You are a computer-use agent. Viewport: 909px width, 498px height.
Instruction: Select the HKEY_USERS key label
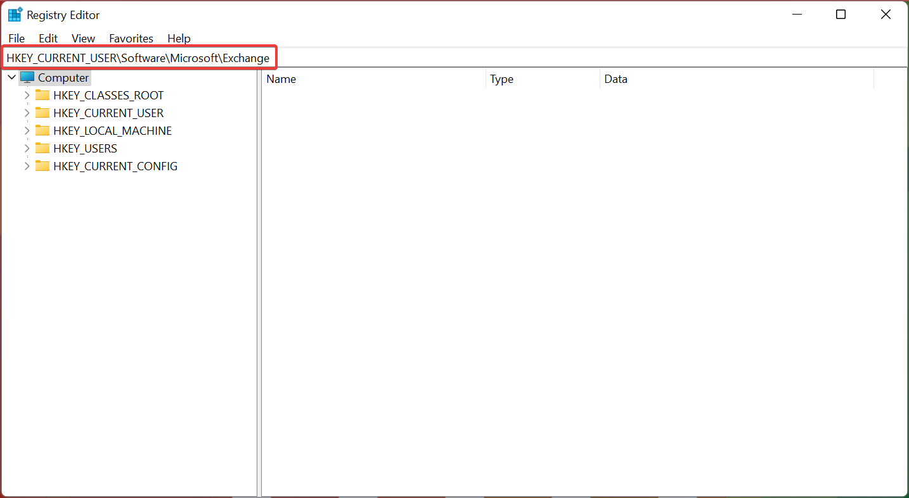[86, 149]
